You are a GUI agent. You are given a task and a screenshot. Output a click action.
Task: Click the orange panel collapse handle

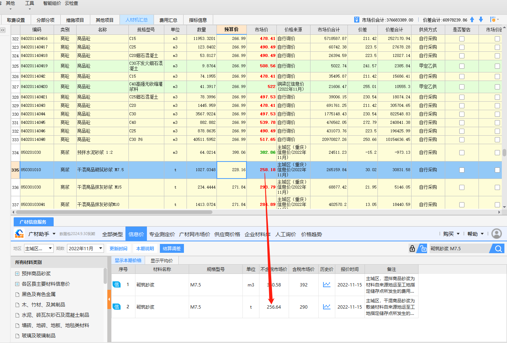[109, 299]
